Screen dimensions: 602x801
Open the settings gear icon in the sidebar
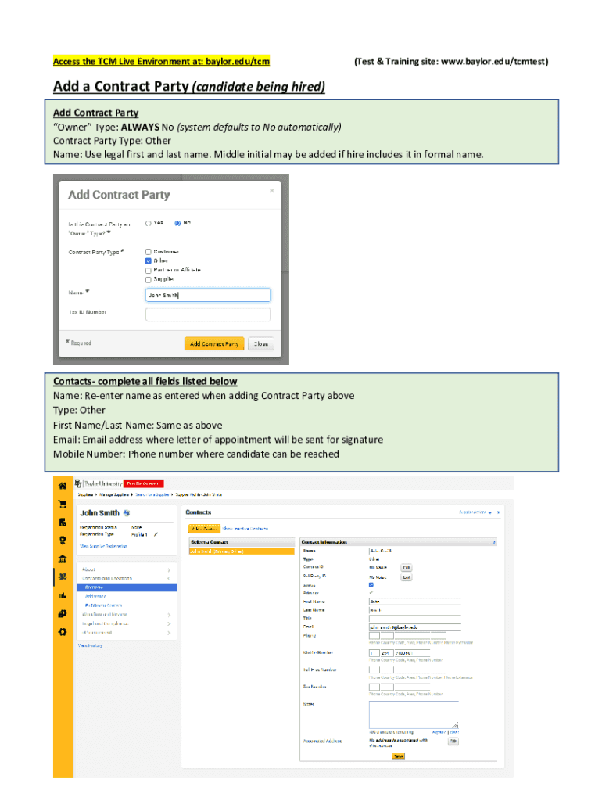(x=63, y=632)
